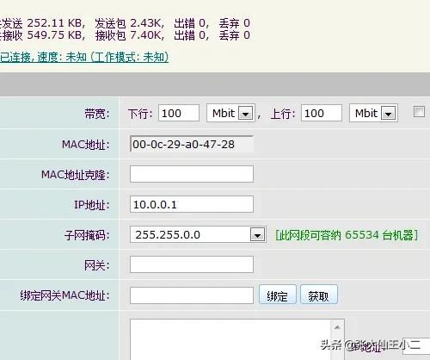430x360 pixels.
Task: Click the 接收包 7.40K statistic text
Action: pos(129,35)
